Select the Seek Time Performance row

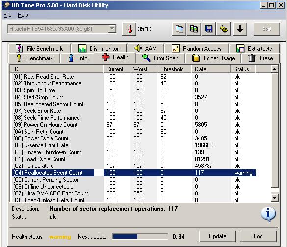133,118
